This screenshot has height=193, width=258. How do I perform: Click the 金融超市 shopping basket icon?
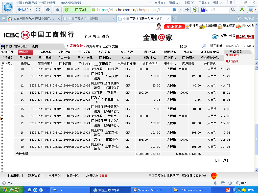click(201, 26)
